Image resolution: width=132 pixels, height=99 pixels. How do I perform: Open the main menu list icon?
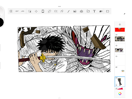(x=11, y=11)
